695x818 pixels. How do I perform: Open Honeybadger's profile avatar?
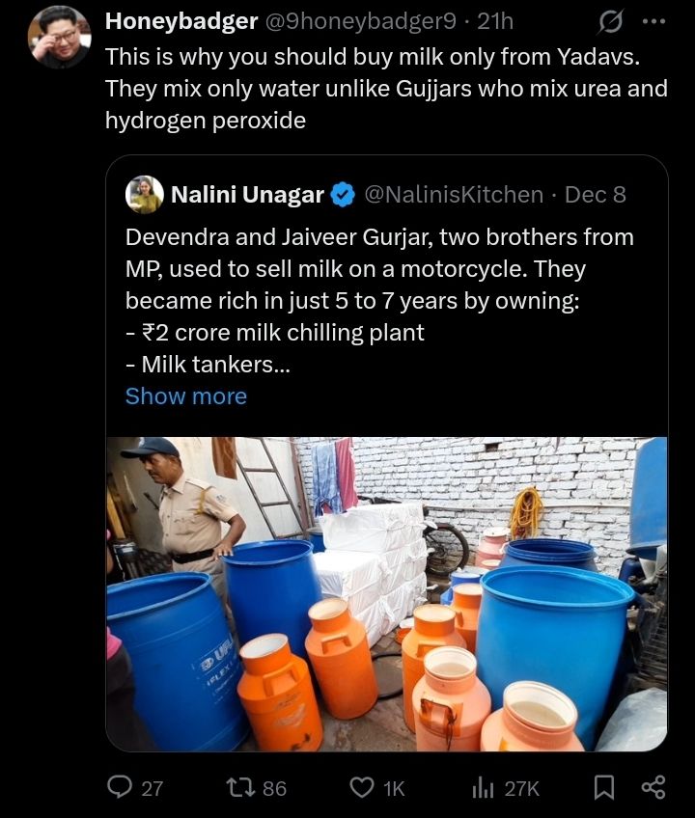58,38
